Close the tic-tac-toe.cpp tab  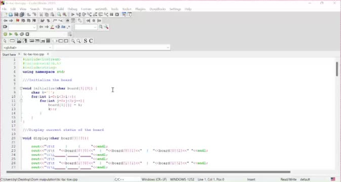click(x=48, y=54)
